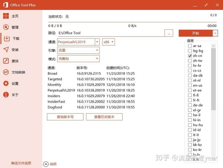Image resolution: width=223 pixels, height=168 pixels.
Task: Open the 激活 tab label
Action: [x=15, y=61]
